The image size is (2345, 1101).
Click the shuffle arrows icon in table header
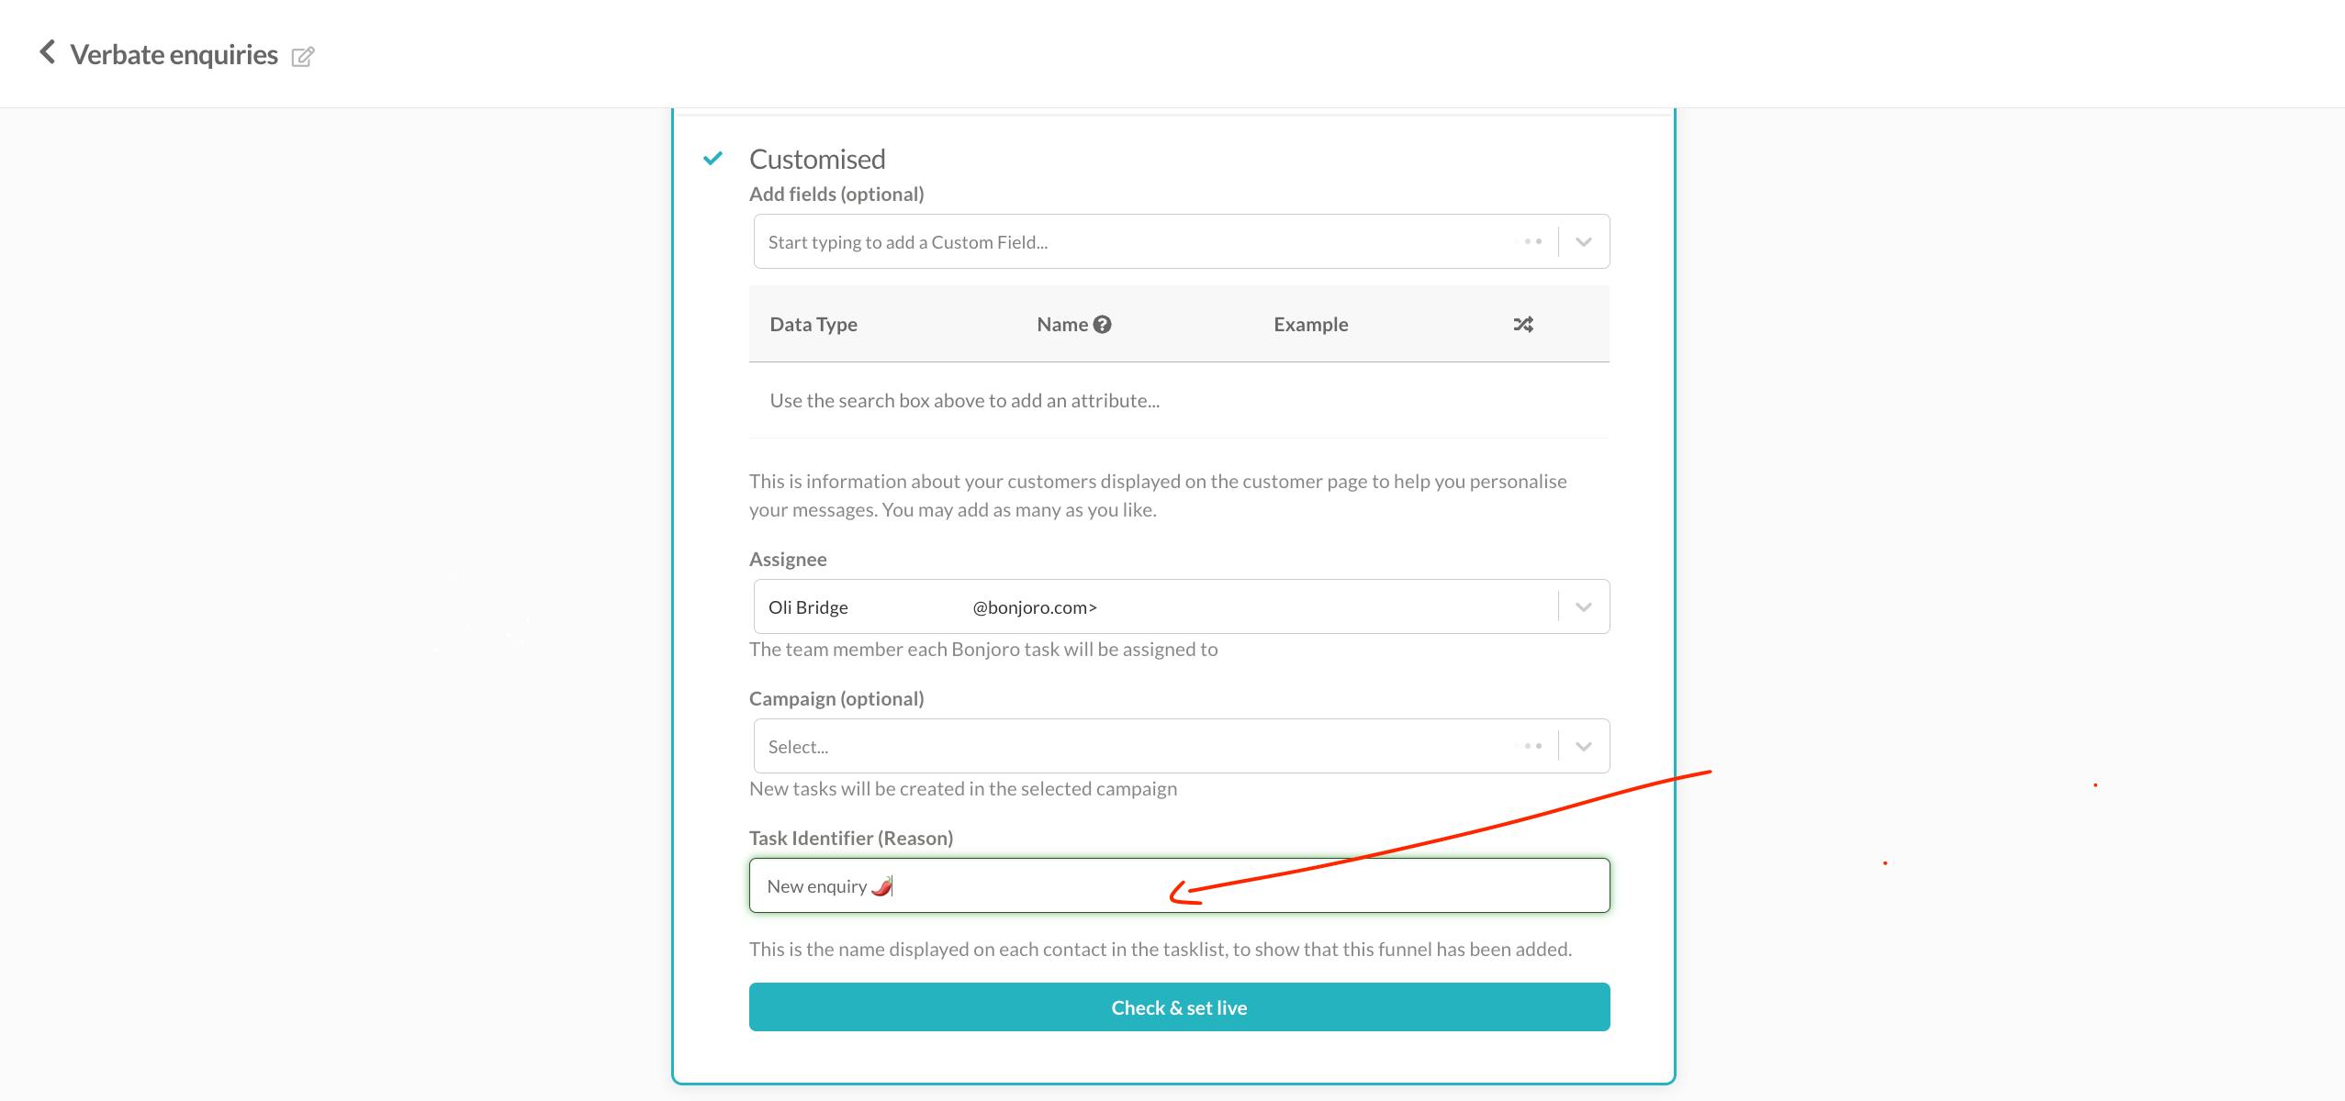1523,324
